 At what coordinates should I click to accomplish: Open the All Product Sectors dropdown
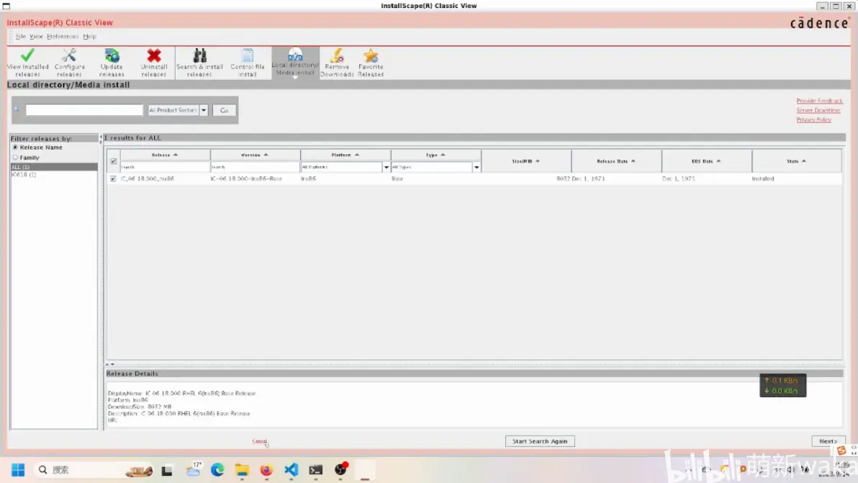coord(204,110)
